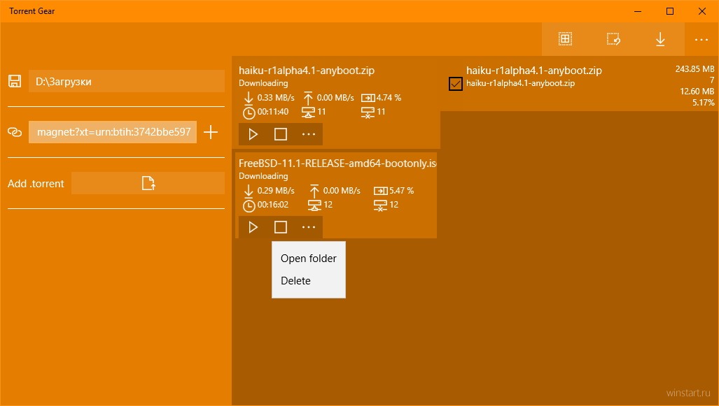
Task: Choose Open folder from the context menu
Action: pos(309,259)
